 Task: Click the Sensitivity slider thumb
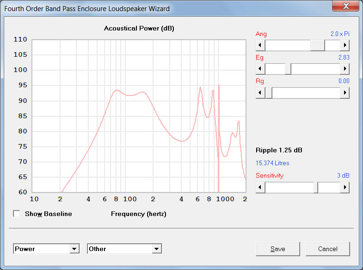(316, 187)
